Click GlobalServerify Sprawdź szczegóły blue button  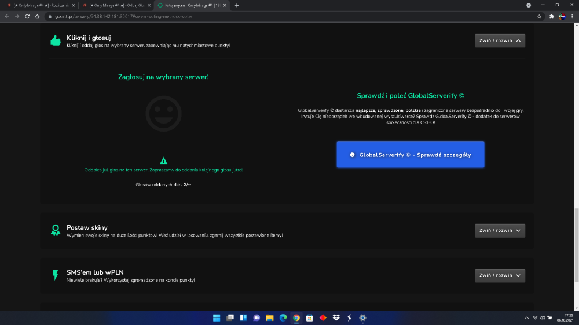tap(411, 155)
